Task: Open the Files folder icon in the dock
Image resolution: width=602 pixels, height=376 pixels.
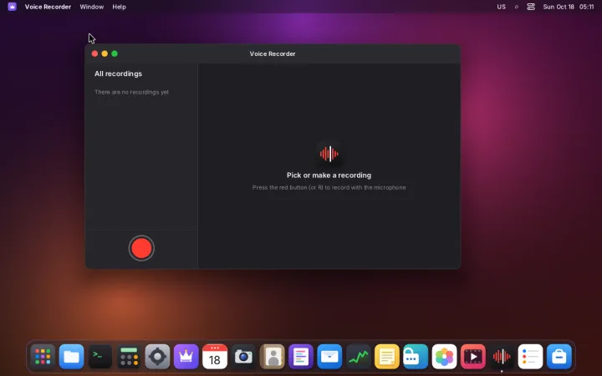Action: (x=71, y=357)
